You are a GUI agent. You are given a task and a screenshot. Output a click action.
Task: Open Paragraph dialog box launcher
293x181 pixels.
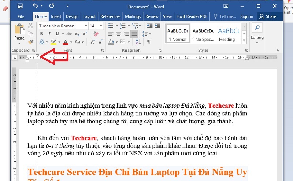coord(160,51)
